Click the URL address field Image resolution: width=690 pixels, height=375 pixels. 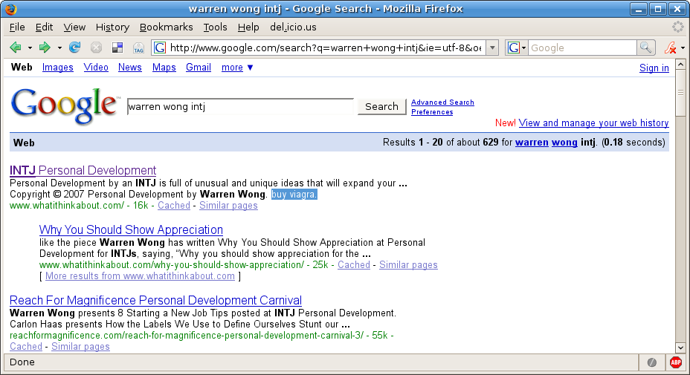point(326,48)
